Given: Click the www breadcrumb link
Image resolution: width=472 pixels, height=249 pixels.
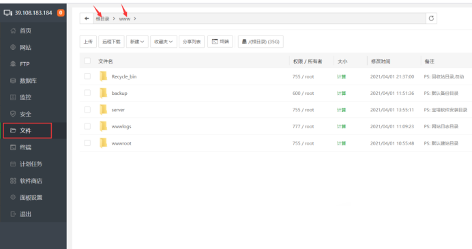Looking at the screenshot, I should (x=125, y=18).
